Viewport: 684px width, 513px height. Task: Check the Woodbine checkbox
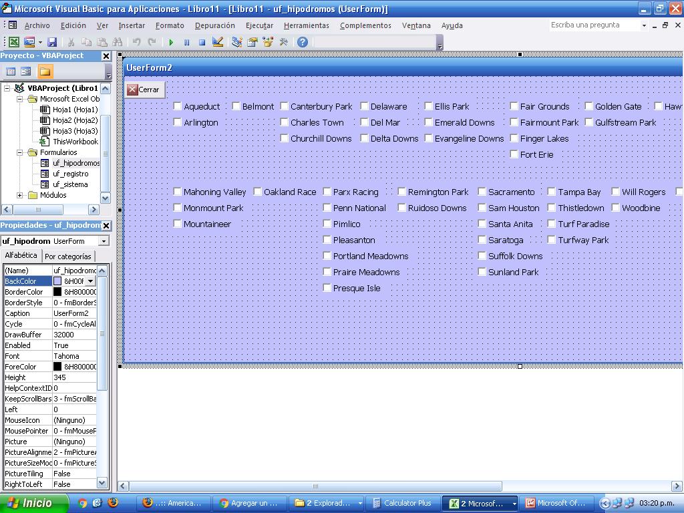pyautogui.click(x=615, y=208)
